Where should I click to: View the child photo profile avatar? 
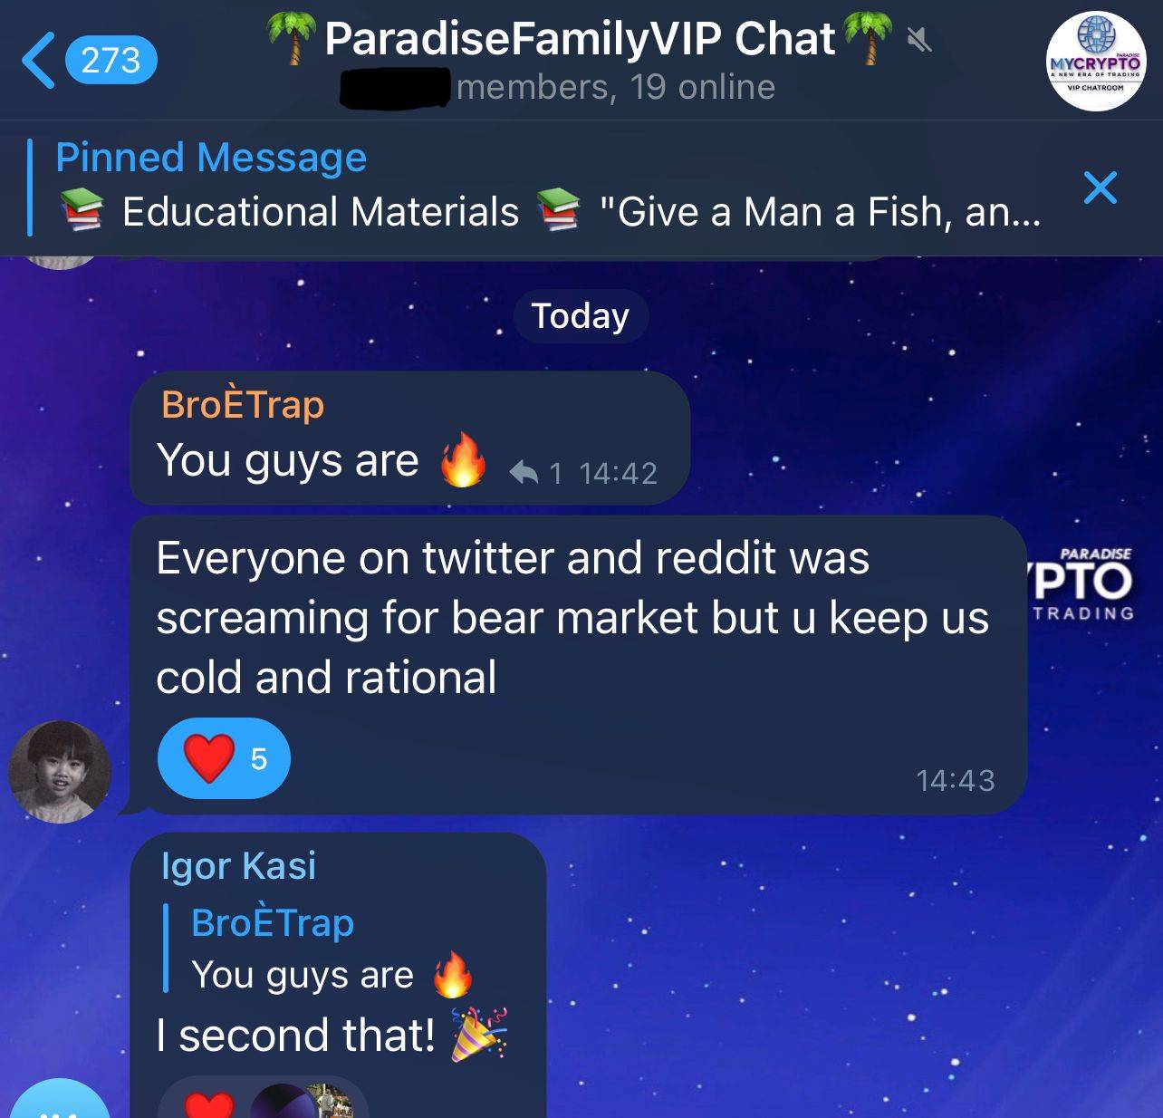pyautogui.click(x=60, y=771)
